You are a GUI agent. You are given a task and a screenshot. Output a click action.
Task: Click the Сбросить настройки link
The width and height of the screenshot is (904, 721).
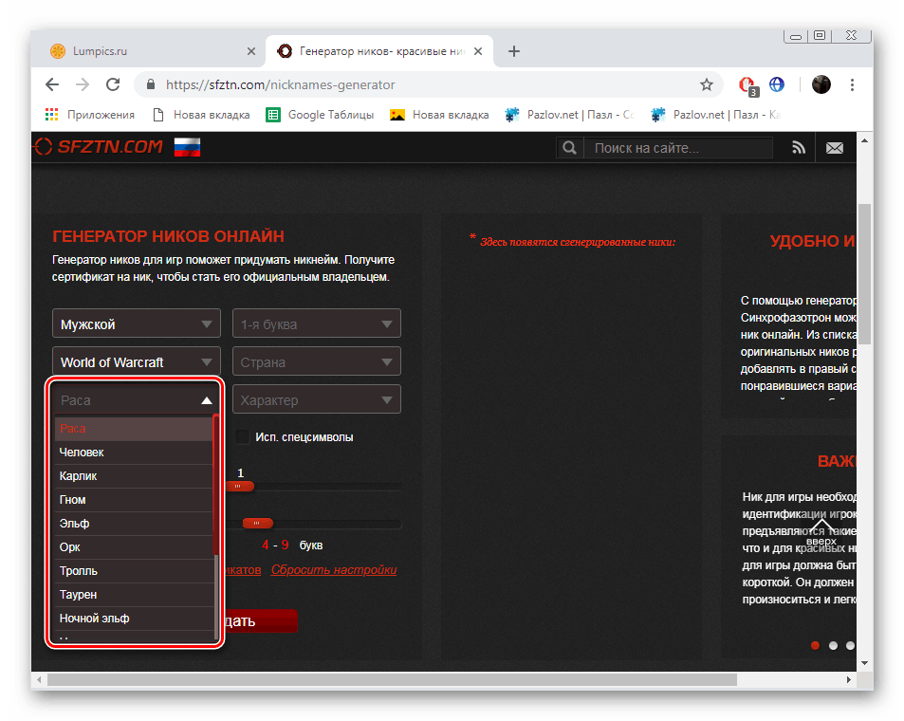click(334, 570)
